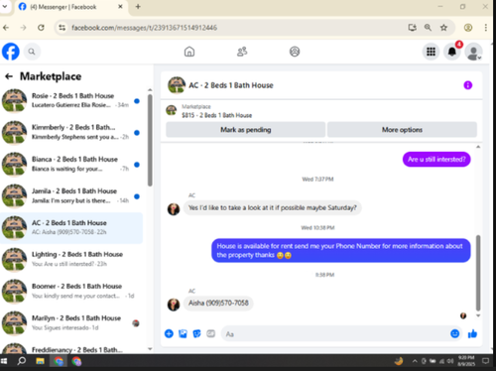Click the Facebook logo icon
This screenshot has height=371, width=496.
[11, 52]
